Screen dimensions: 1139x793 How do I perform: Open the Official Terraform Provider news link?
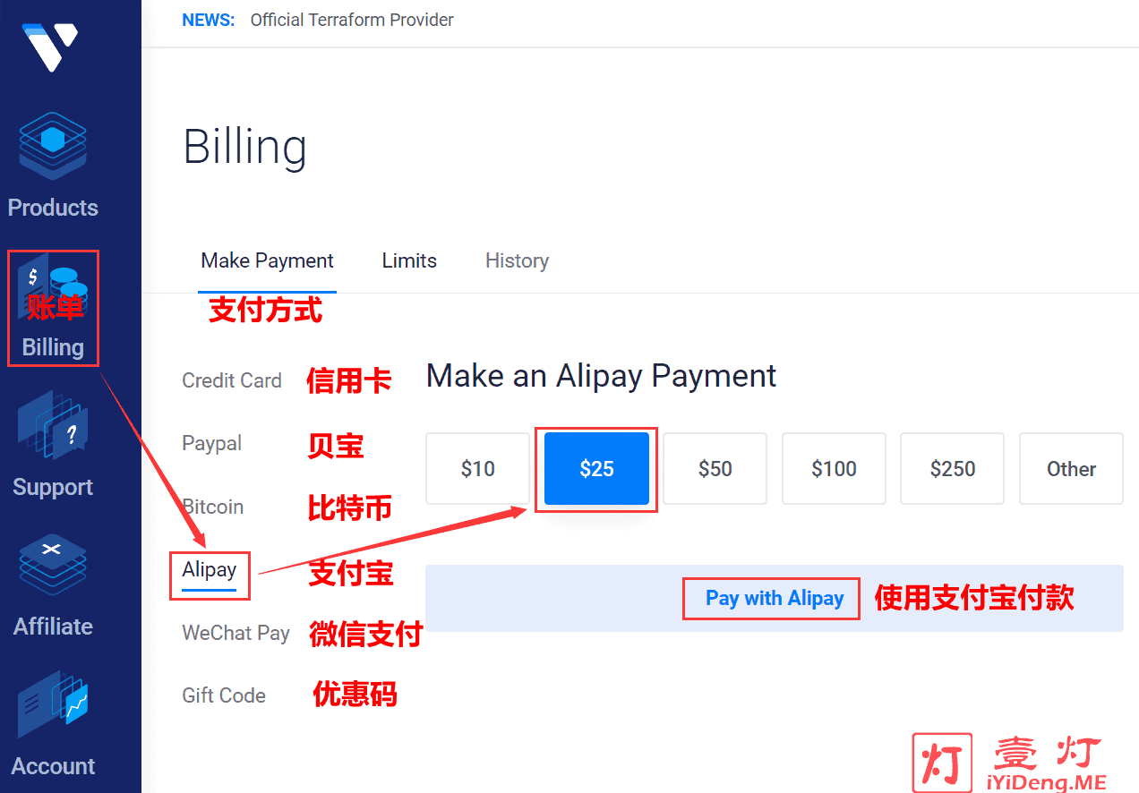click(x=352, y=20)
